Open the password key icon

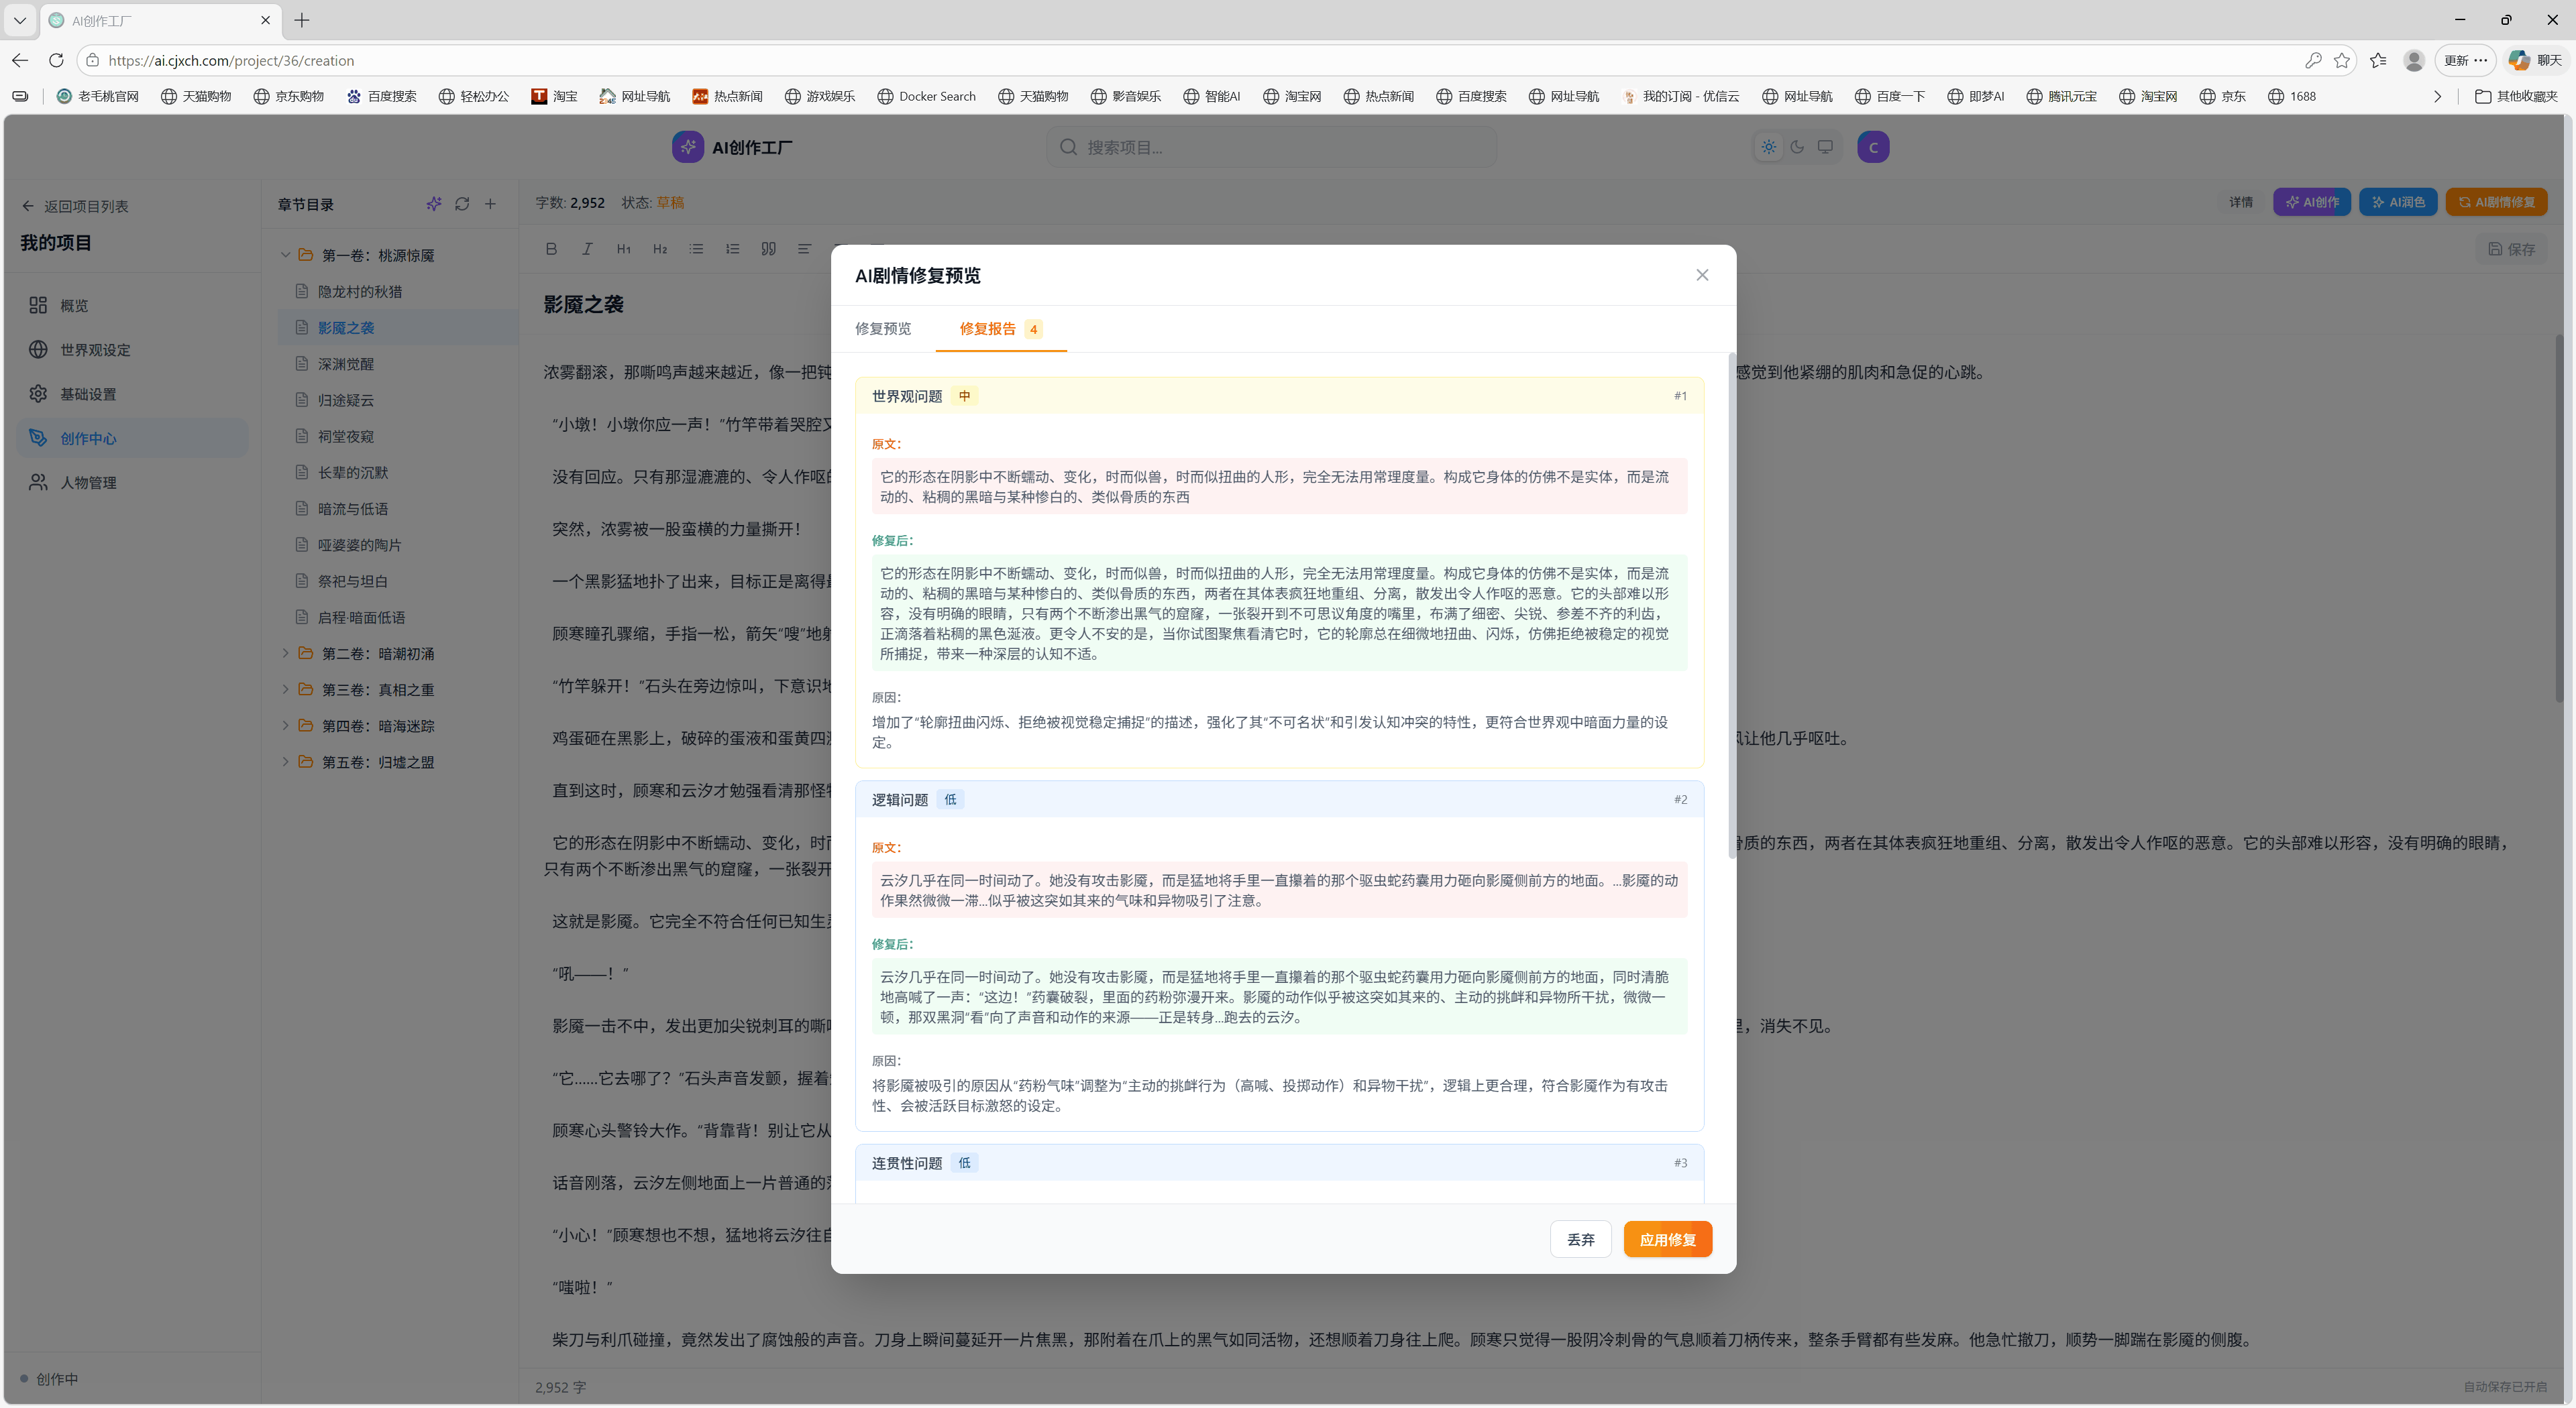click(x=2313, y=60)
